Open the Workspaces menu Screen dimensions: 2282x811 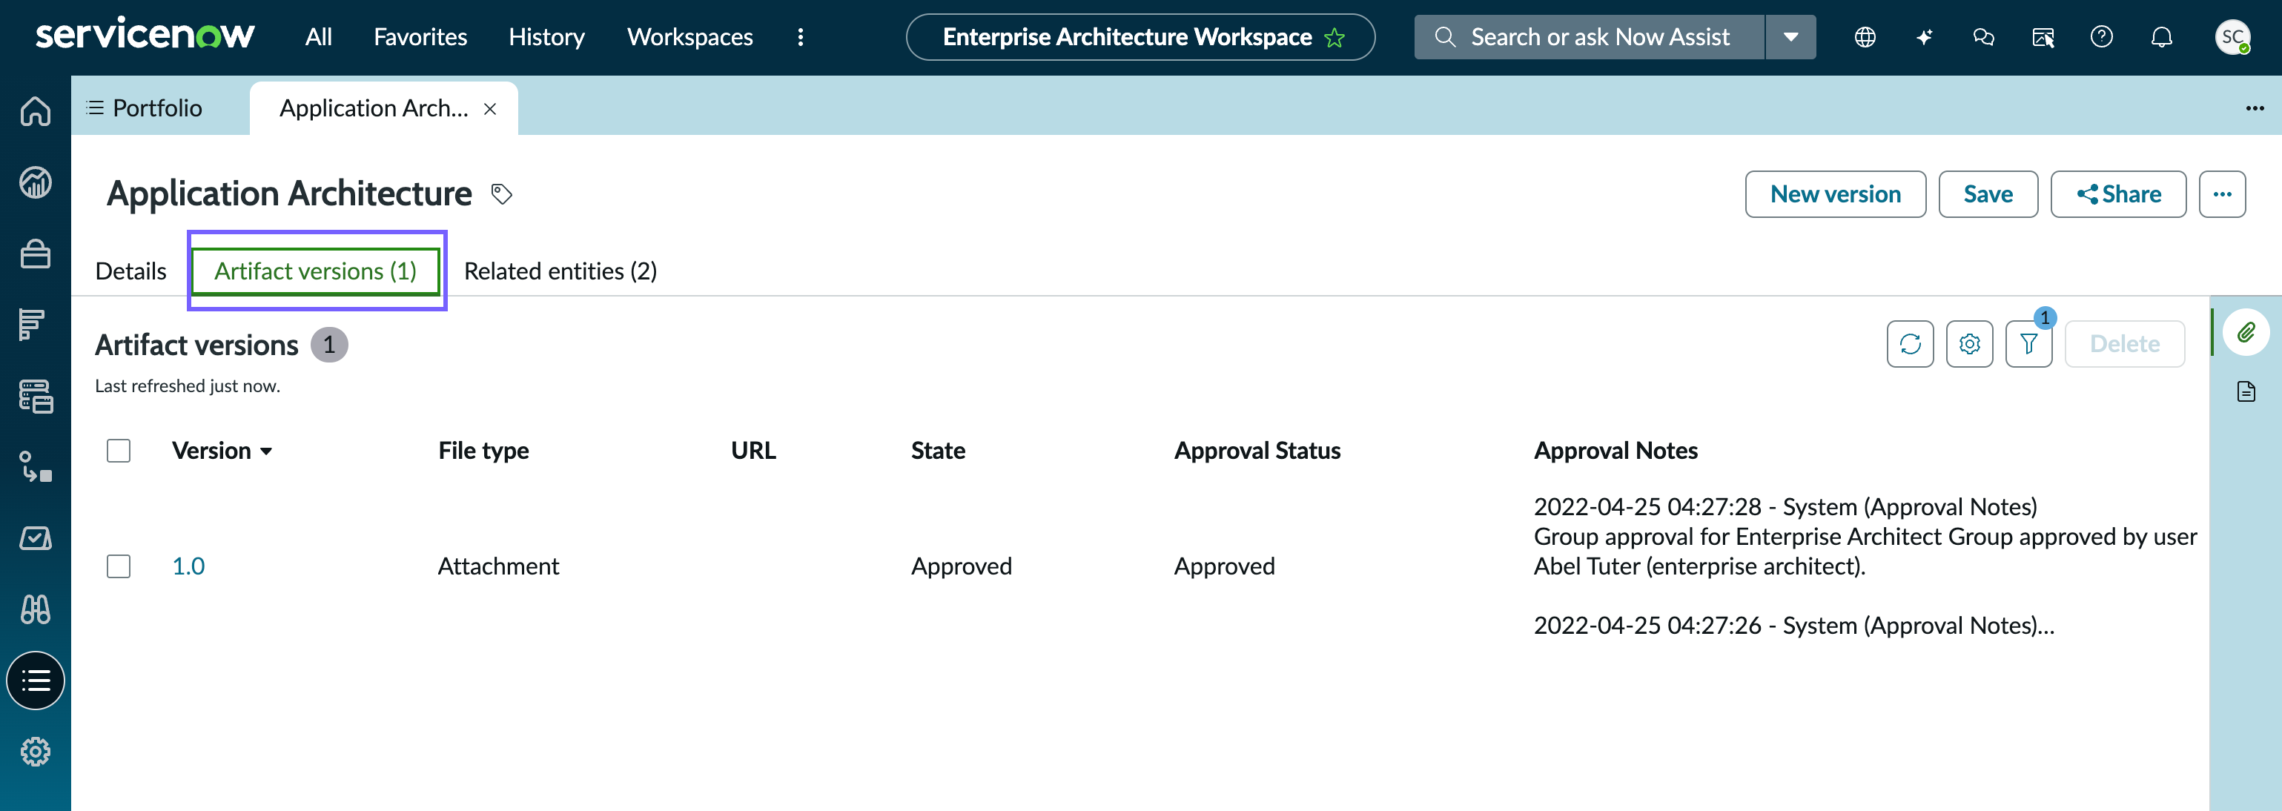click(690, 37)
